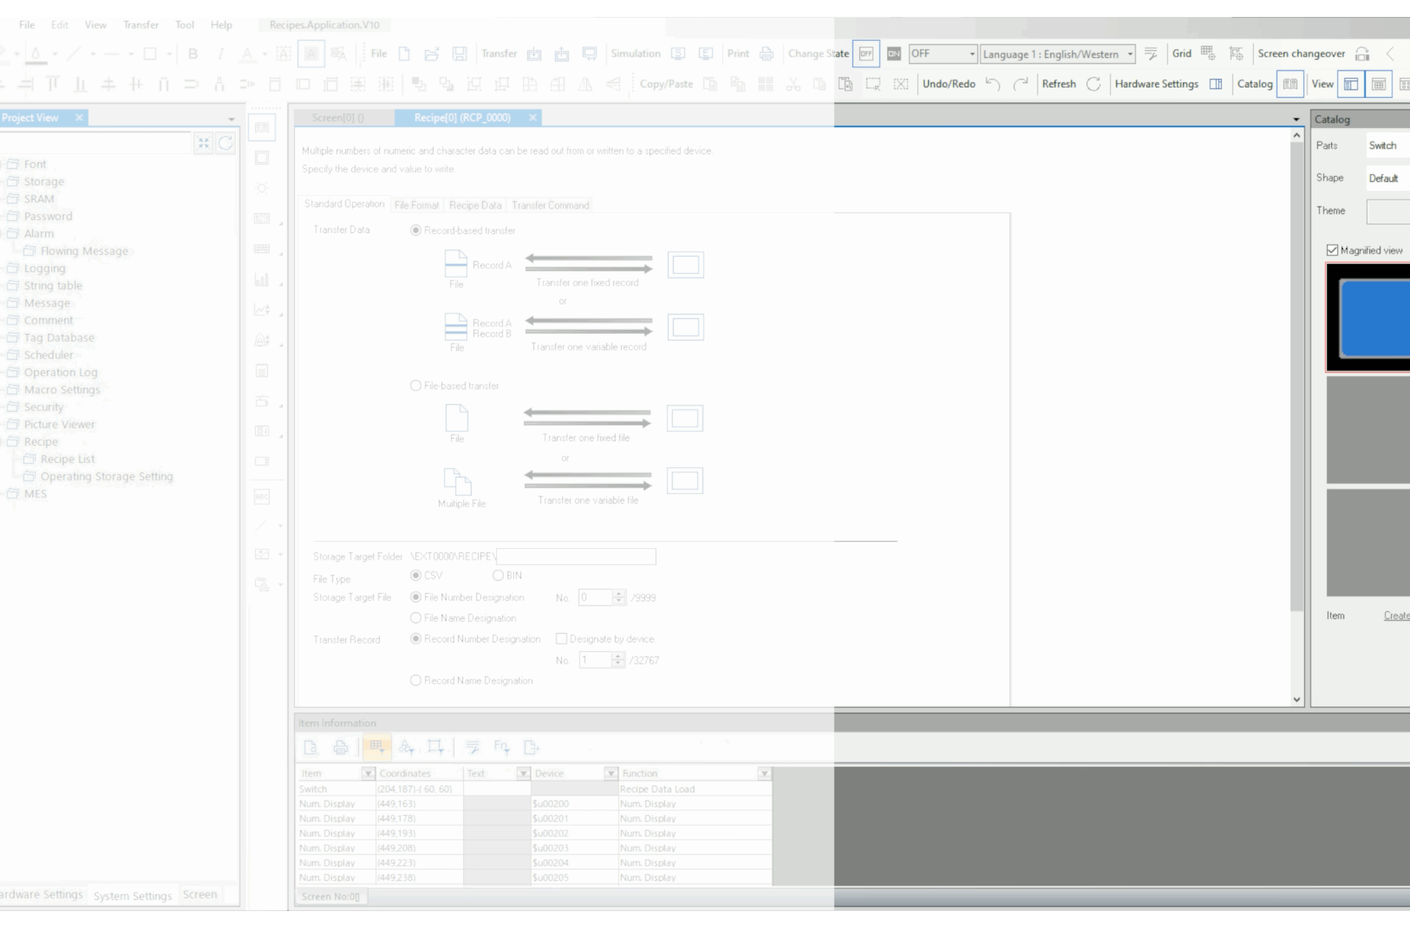The height and width of the screenshot is (940, 1410).
Task: Select Record Name Designation radio button
Action: [415, 681]
